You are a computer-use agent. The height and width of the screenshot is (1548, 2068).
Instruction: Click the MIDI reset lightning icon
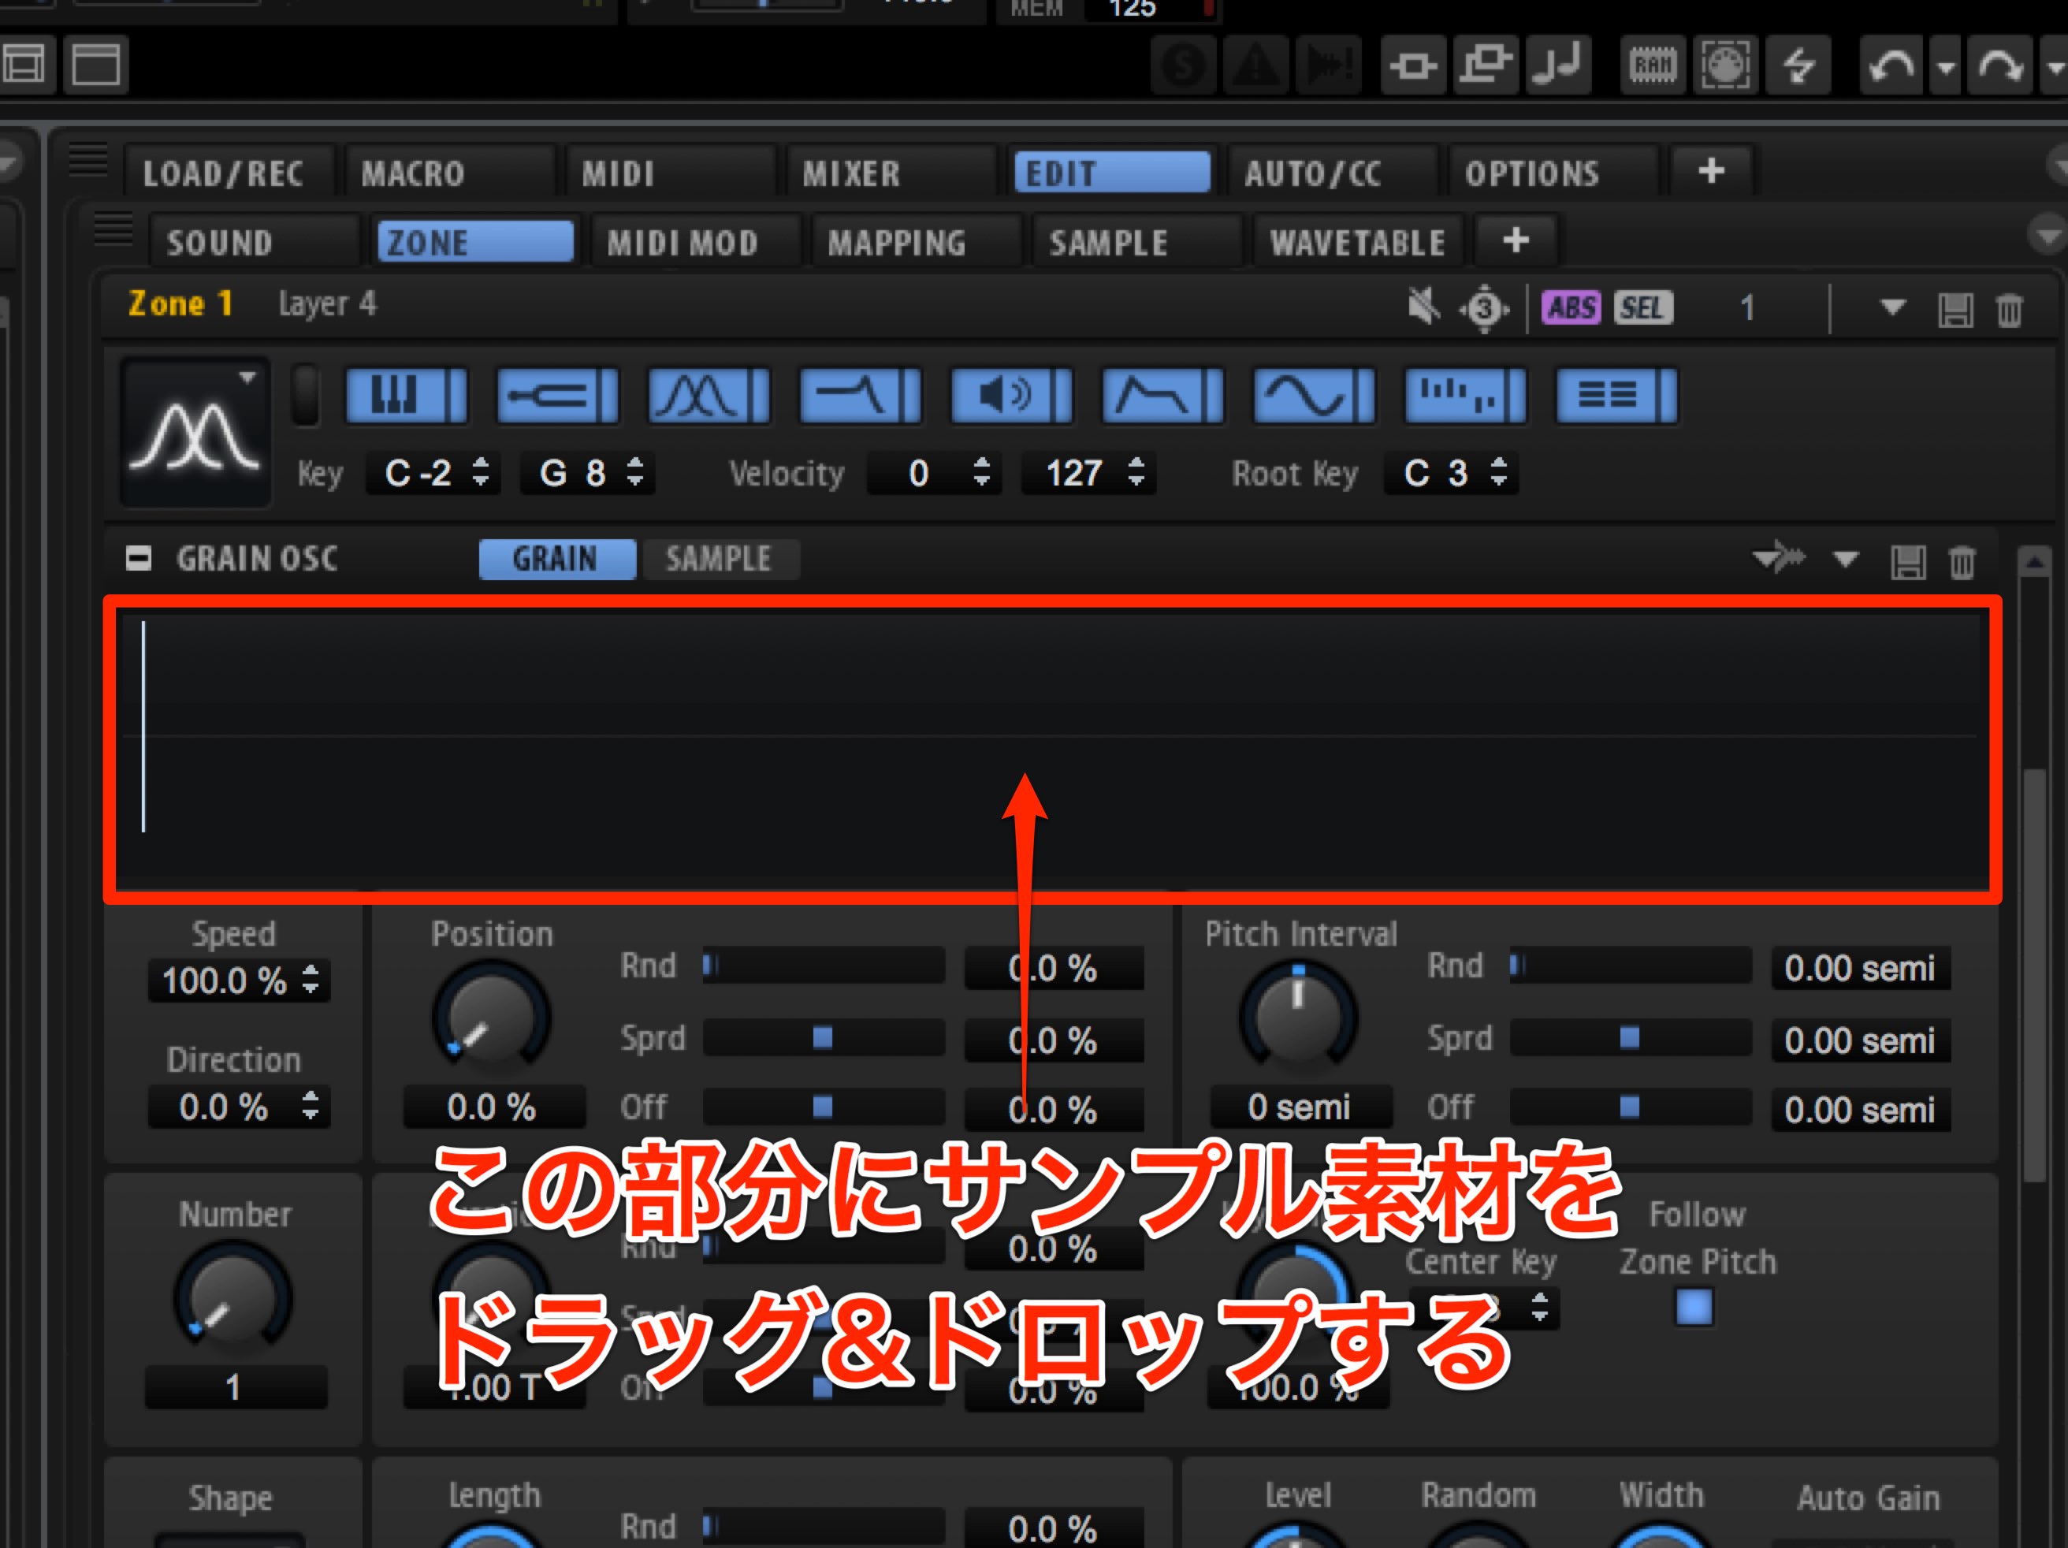(x=1798, y=65)
